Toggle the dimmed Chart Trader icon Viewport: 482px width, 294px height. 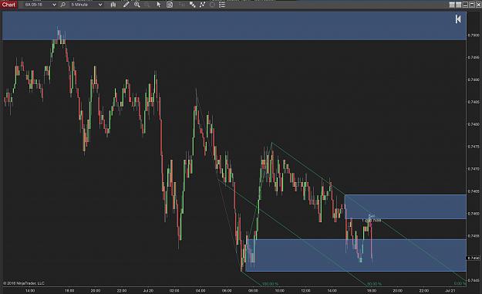click(182, 5)
